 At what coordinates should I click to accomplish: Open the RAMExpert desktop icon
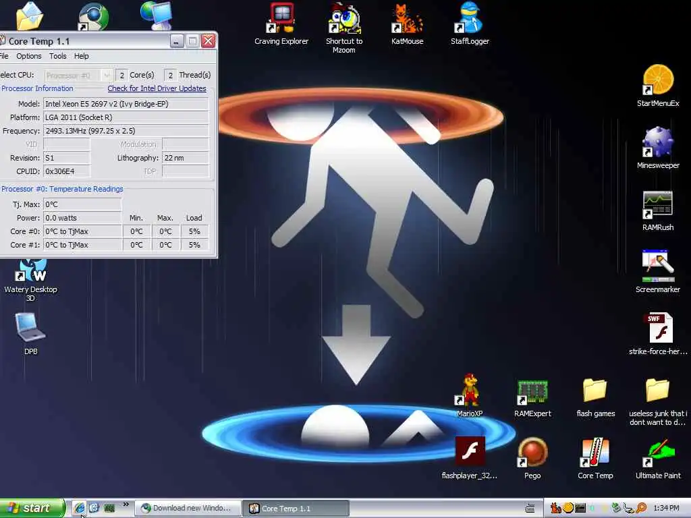tap(532, 392)
